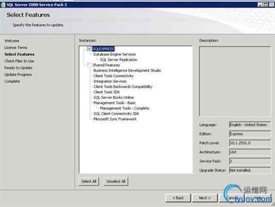Minimize the Service Pack 2 window

click(260, 4)
